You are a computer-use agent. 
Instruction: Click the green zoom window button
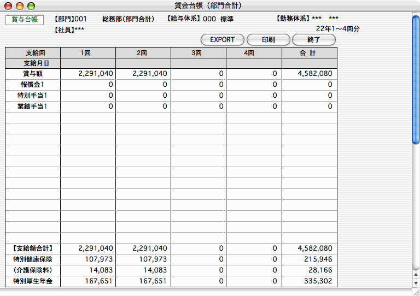(x=30, y=5)
